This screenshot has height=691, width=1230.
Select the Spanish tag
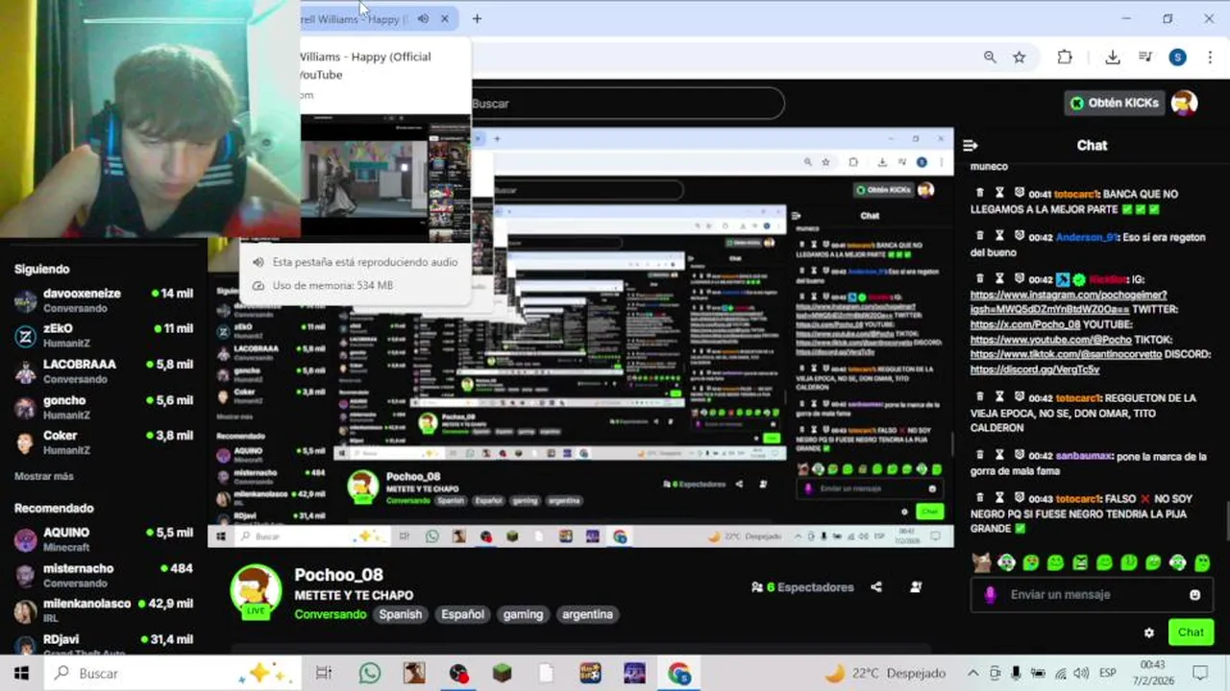tap(401, 614)
